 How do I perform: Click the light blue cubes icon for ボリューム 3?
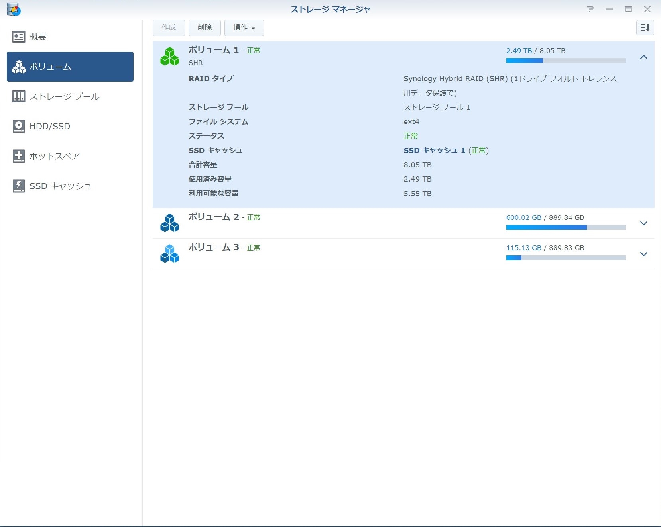pyautogui.click(x=169, y=253)
